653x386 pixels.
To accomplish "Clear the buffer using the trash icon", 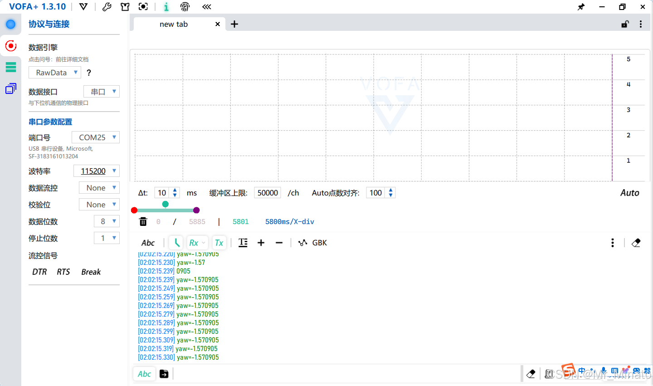I will tap(143, 221).
